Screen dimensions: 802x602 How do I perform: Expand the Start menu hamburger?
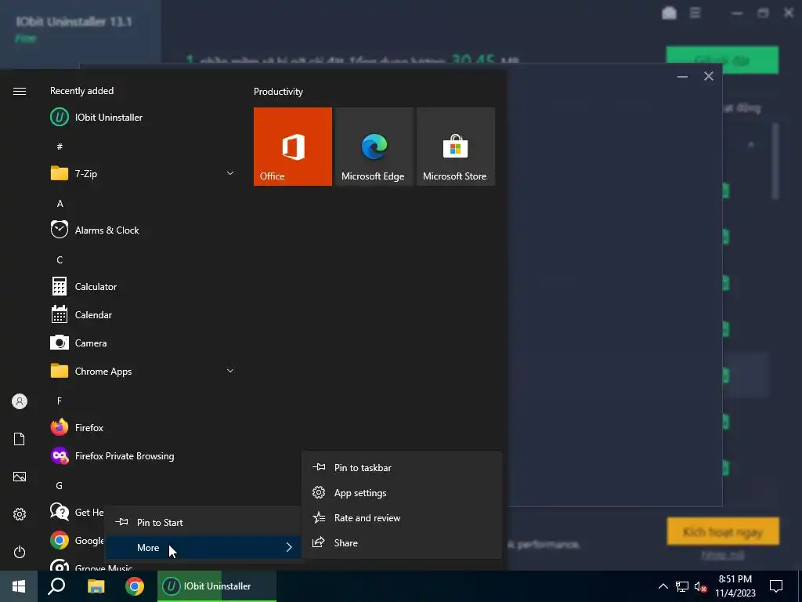pyautogui.click(x=20, y=91)
